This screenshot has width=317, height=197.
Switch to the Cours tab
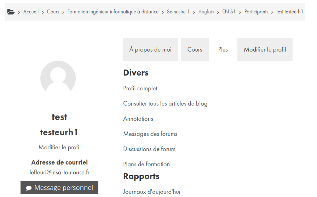[x=195, y=49]
